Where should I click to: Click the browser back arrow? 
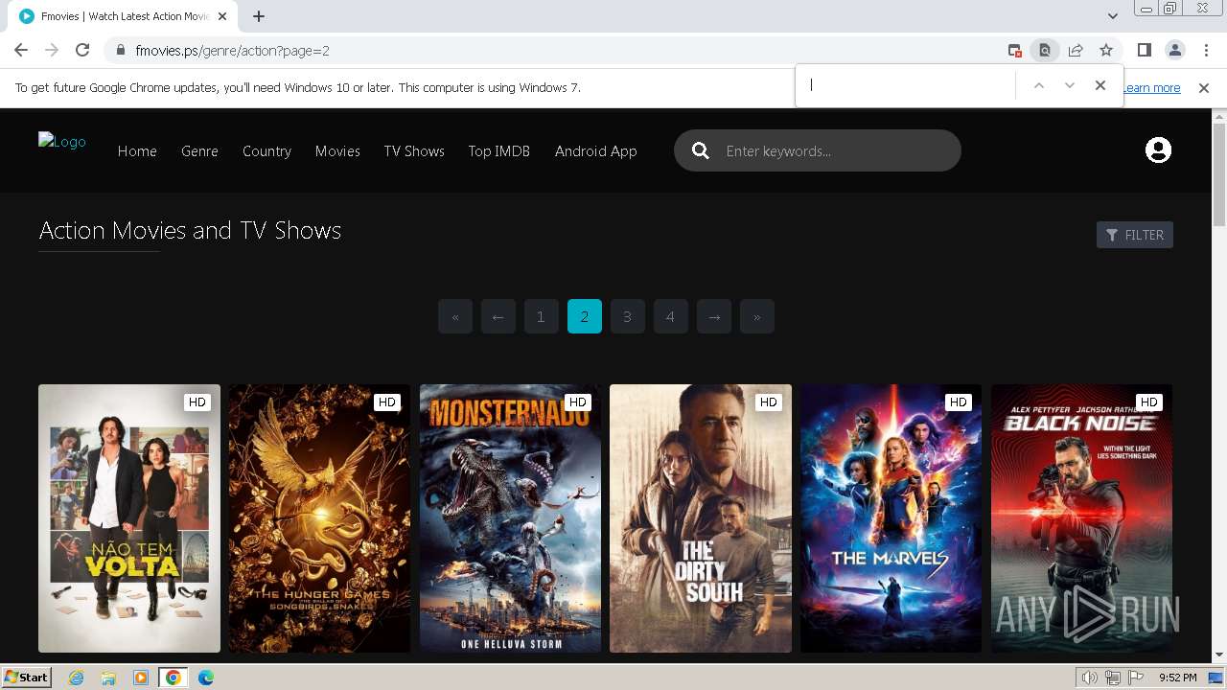coord(21,50)
